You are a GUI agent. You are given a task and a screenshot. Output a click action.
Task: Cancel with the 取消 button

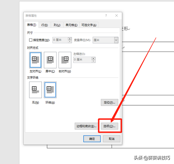(x=112, y=139)
